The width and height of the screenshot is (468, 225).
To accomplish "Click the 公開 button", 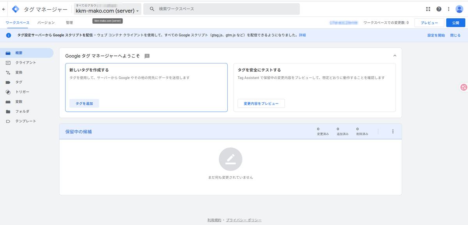I will point(456,23).
